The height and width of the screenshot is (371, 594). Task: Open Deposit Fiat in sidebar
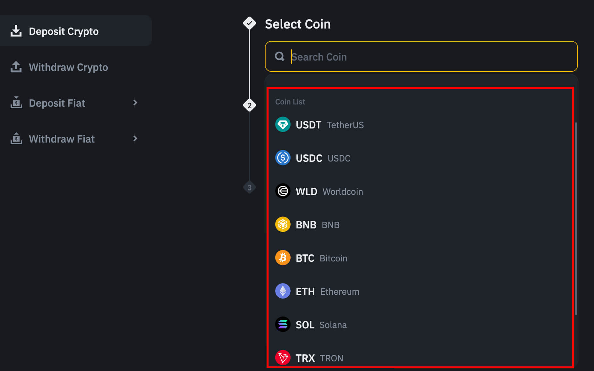coord(57,103)
